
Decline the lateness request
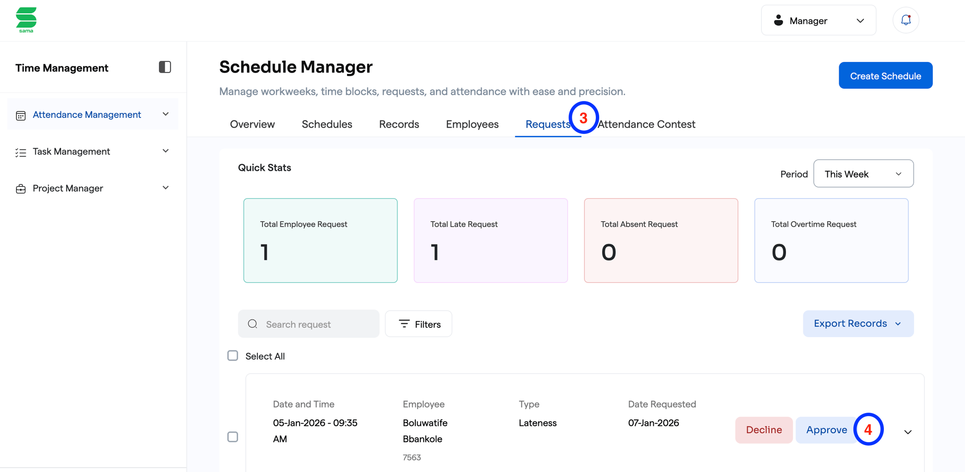point(763,430)
